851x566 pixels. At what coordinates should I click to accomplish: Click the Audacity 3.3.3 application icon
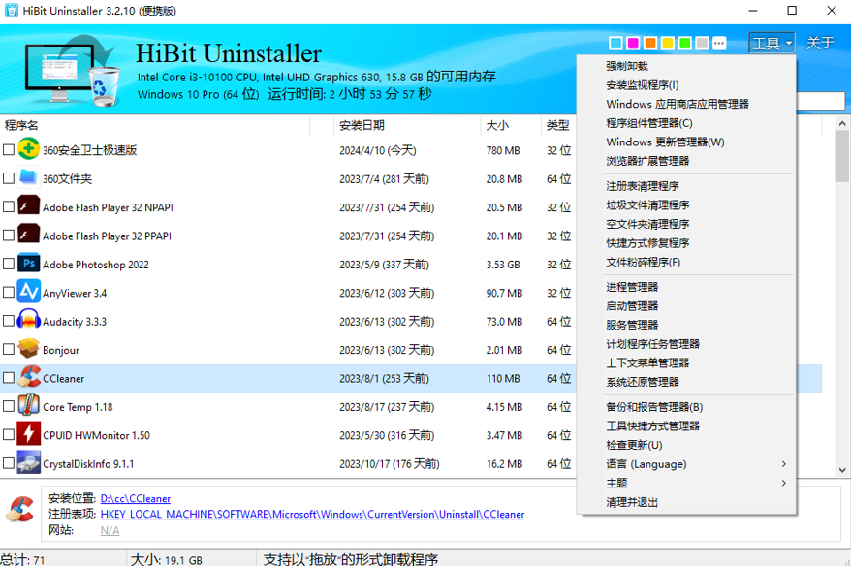[26, 321]
